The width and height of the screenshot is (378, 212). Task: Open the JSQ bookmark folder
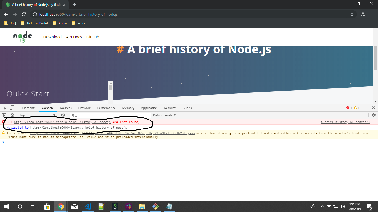click(x=10, y=23)
